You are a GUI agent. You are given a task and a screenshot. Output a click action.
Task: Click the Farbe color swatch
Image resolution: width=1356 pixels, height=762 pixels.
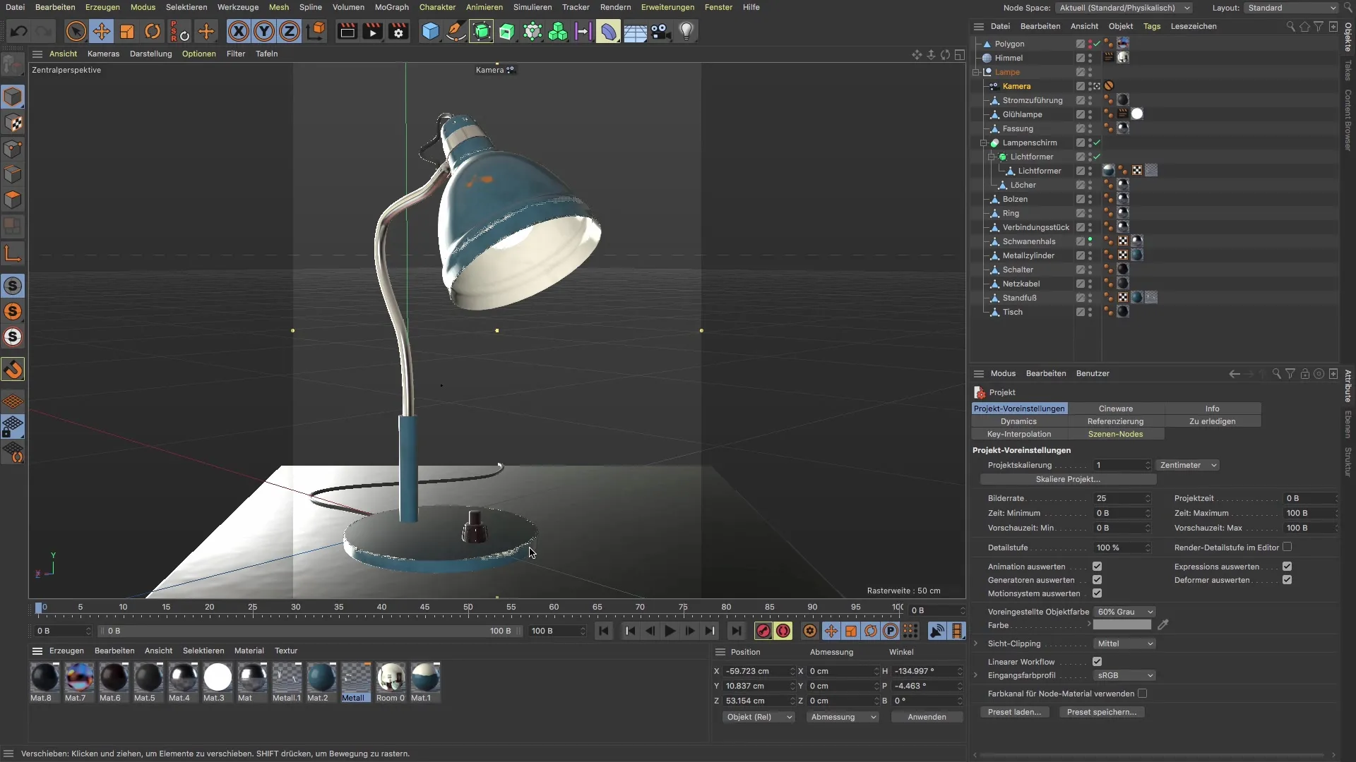1122,624
